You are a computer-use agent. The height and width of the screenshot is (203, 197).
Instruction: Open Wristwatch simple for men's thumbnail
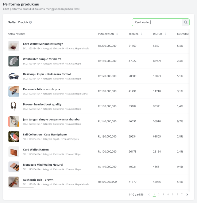[14, 61]
